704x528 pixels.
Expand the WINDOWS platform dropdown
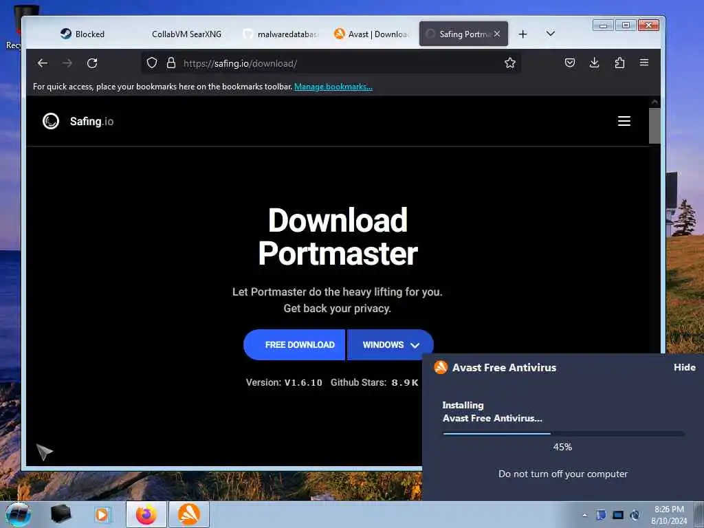point(390,345)
